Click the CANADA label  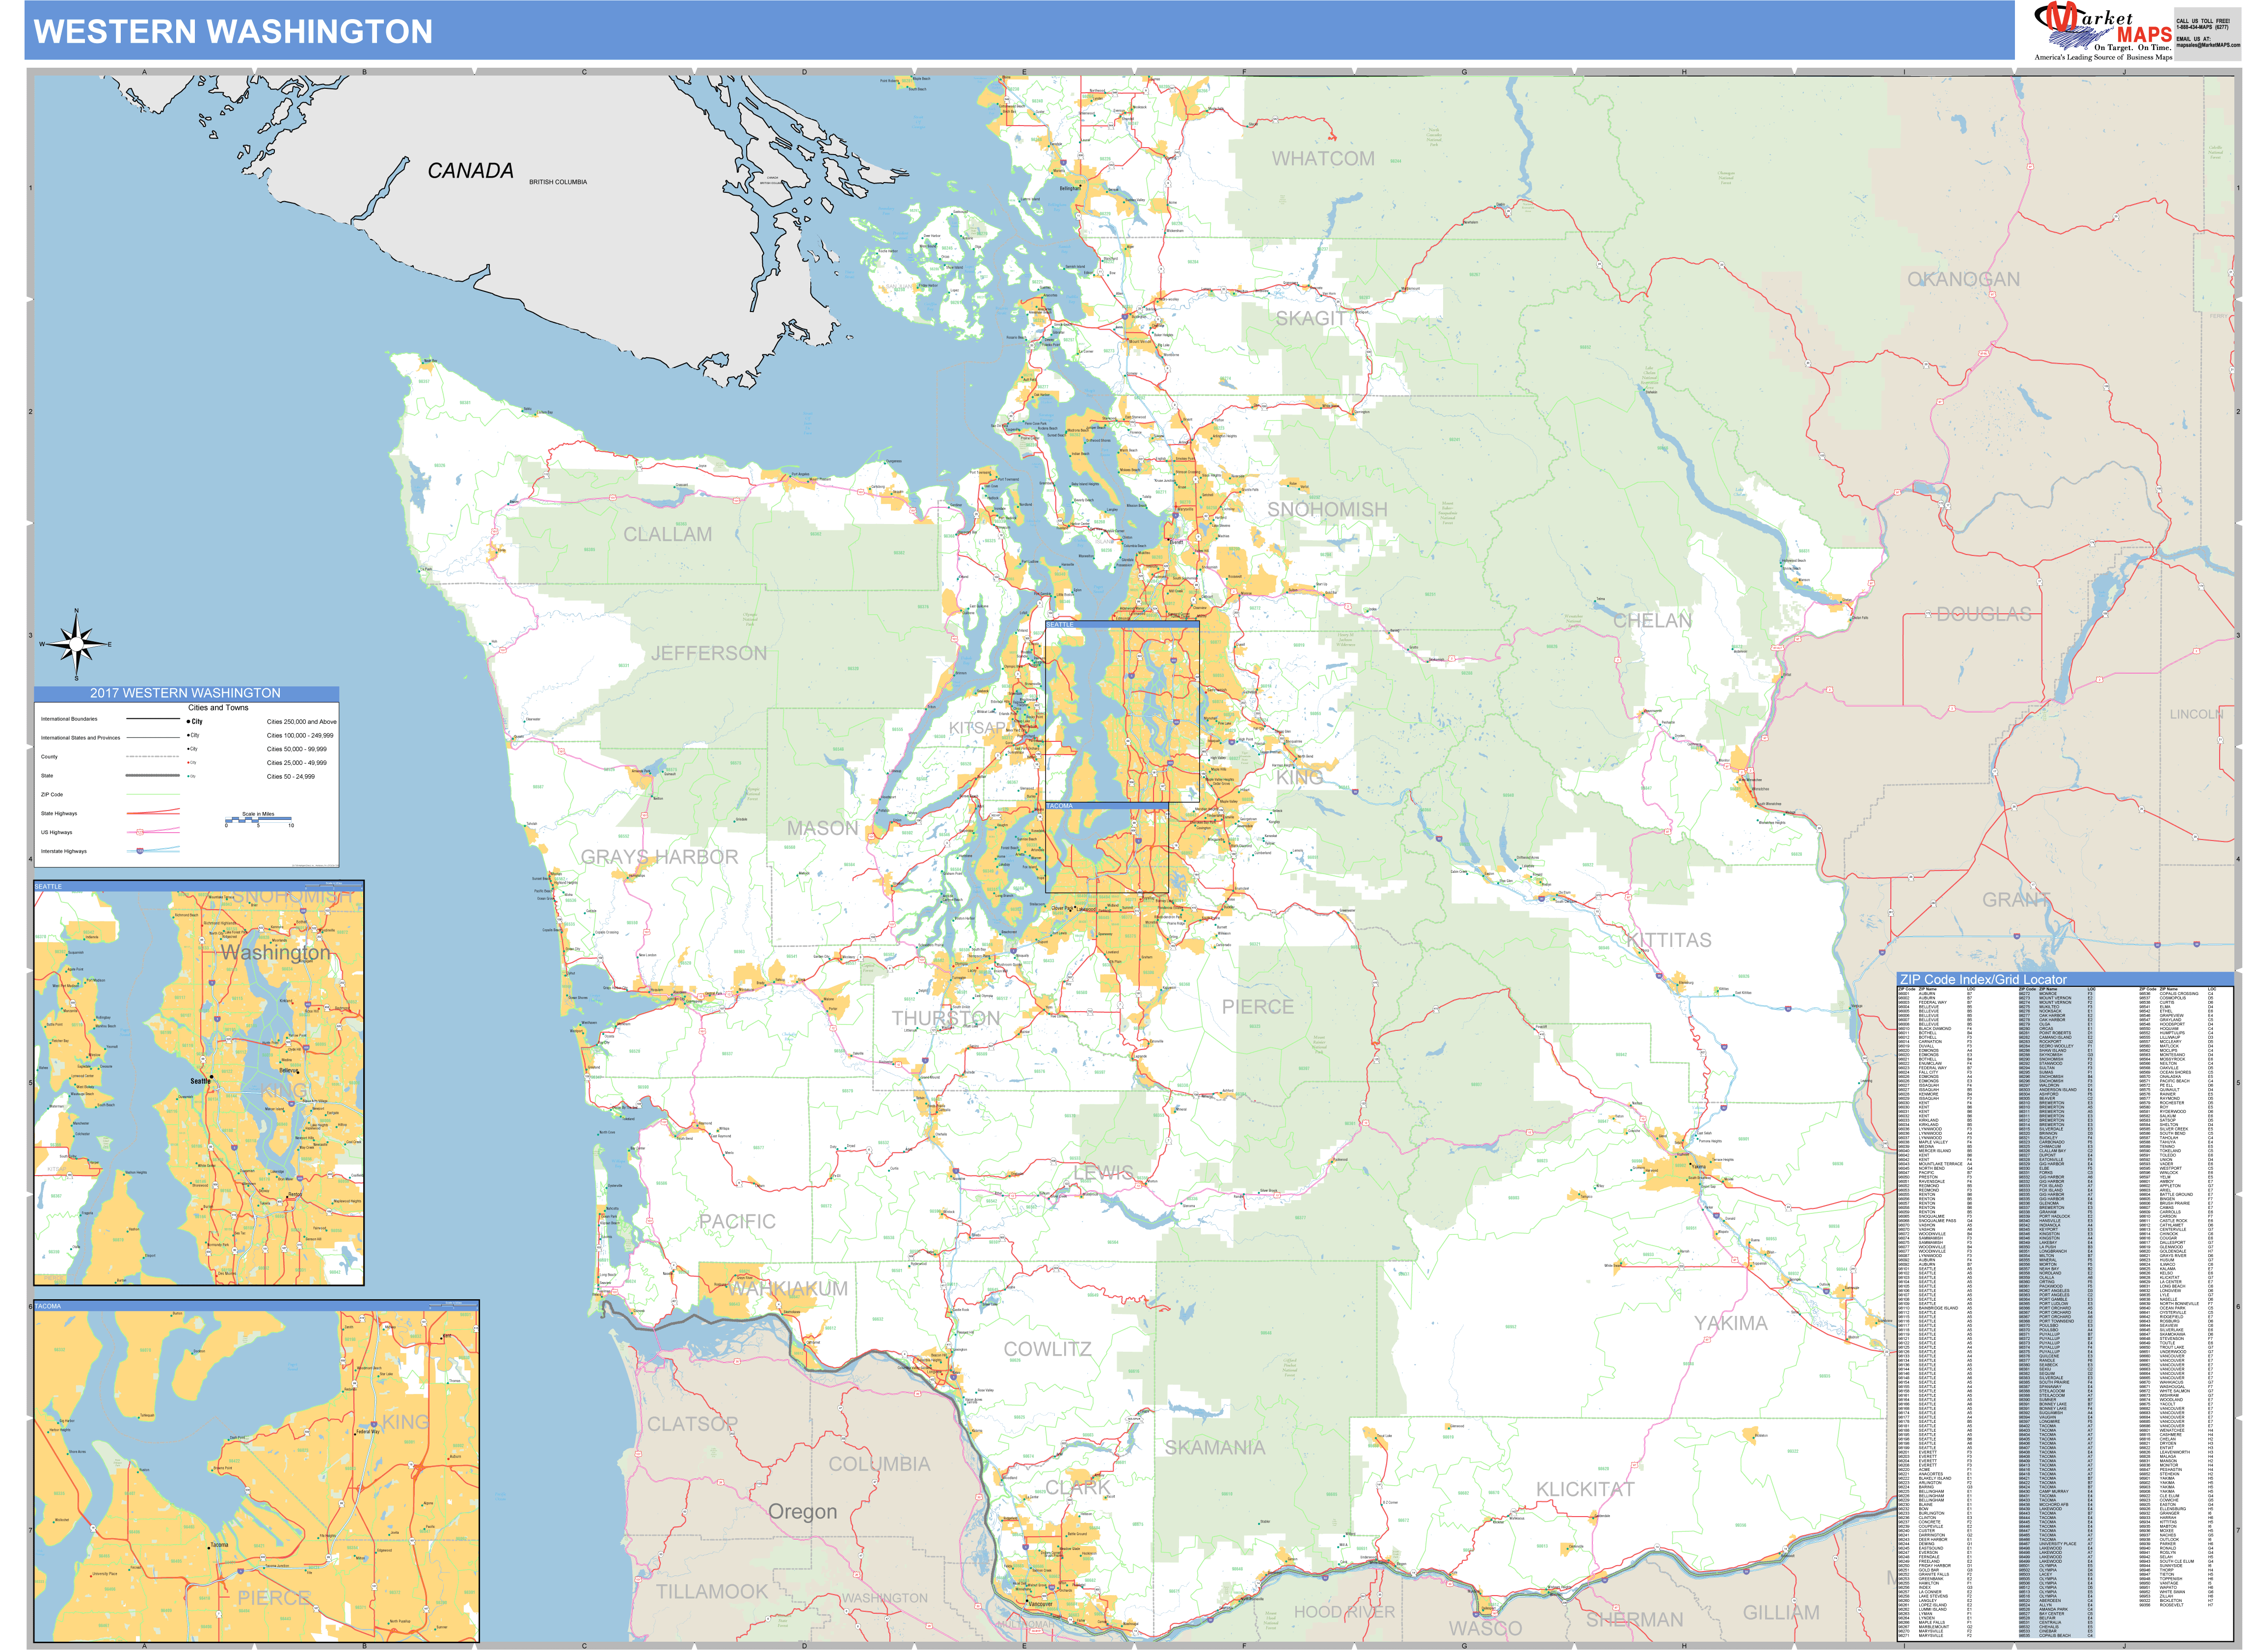point(470,171)
